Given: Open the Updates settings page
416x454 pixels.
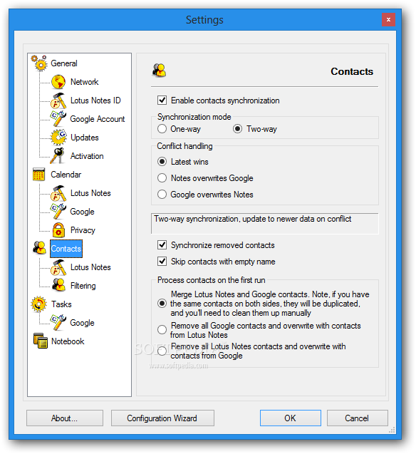Looking at the screenshot, I should point(85,138).
